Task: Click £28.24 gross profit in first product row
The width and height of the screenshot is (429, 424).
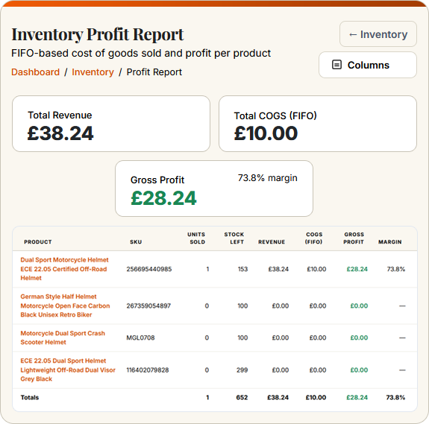Action: coord(357,269)
